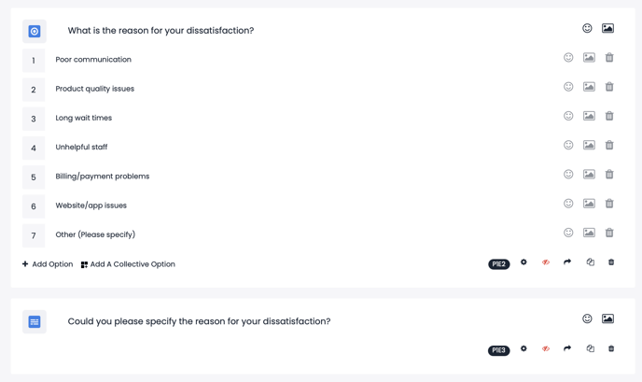Change question type via radio icon
Screen dimensions: 642x382
tap(35, 31)
